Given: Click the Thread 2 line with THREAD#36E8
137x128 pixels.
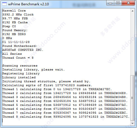Looking at the screenshot, I should tap(65, 93).
